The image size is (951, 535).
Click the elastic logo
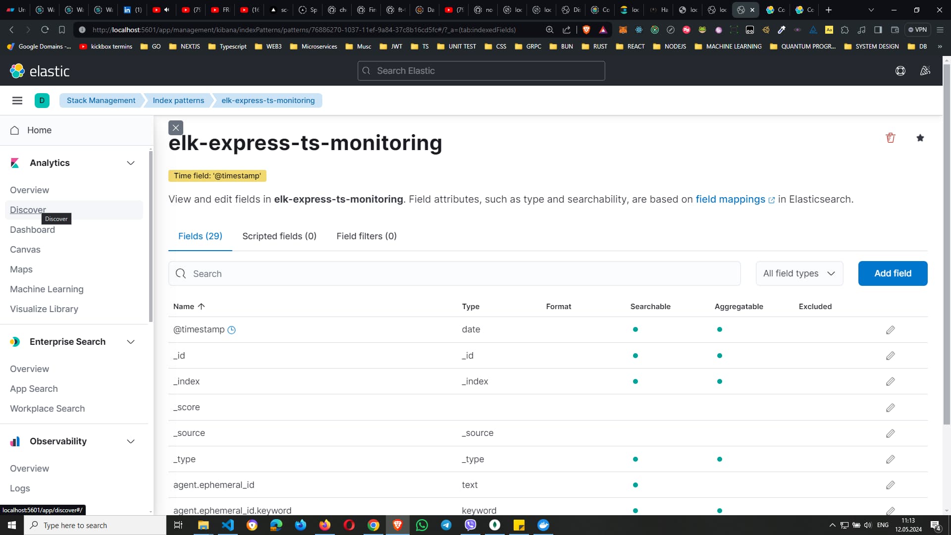click(x=40, y=71)
